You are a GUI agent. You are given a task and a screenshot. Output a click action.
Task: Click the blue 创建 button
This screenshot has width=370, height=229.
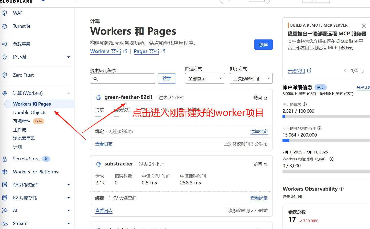pos(264,45)
